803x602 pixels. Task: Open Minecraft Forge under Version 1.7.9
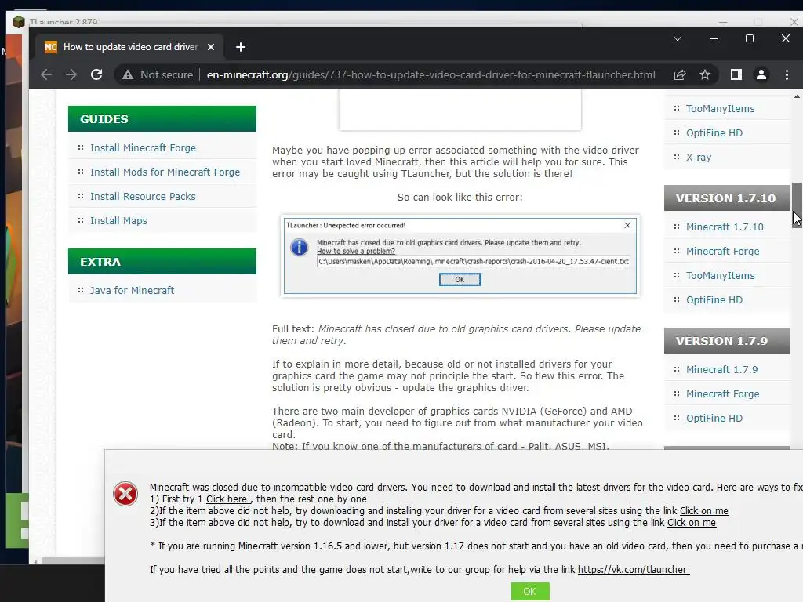click(722, 394)
